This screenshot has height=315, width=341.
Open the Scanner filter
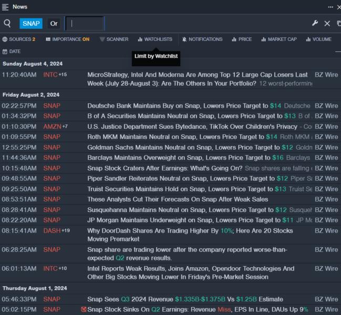[114, 39]
